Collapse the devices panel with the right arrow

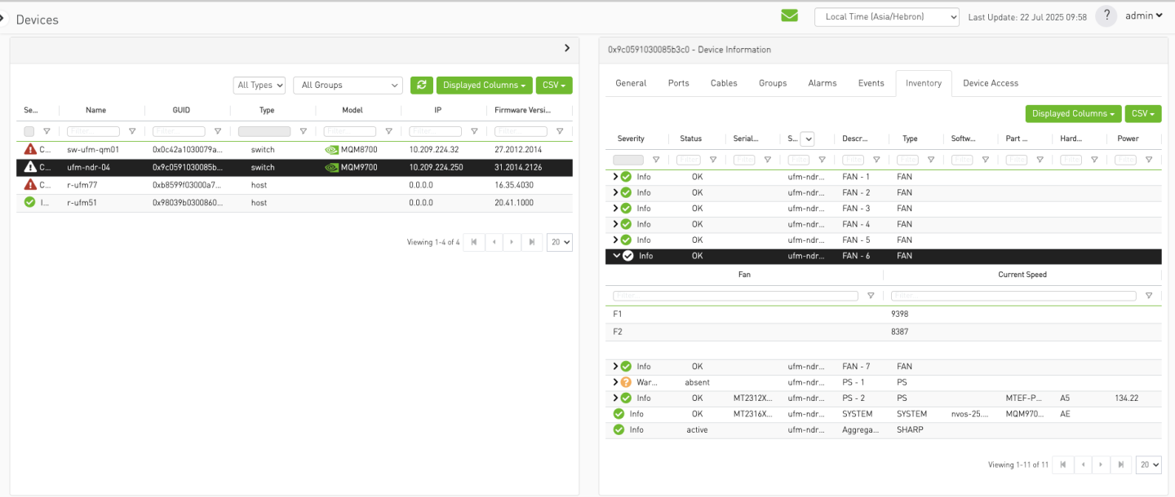[x=567, y=49]
